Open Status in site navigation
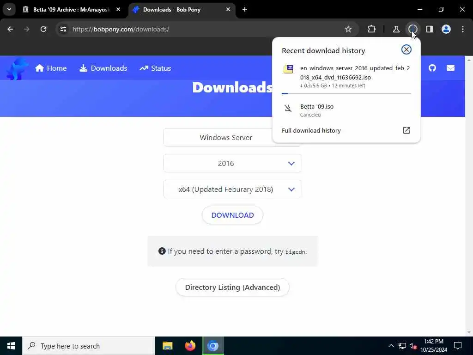 pos(155,68)
